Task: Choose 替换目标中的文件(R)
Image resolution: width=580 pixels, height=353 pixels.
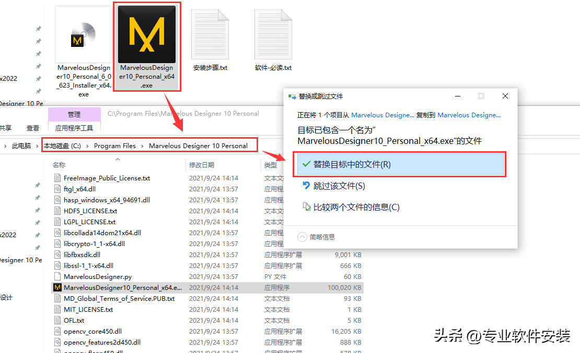Action: 400,164
